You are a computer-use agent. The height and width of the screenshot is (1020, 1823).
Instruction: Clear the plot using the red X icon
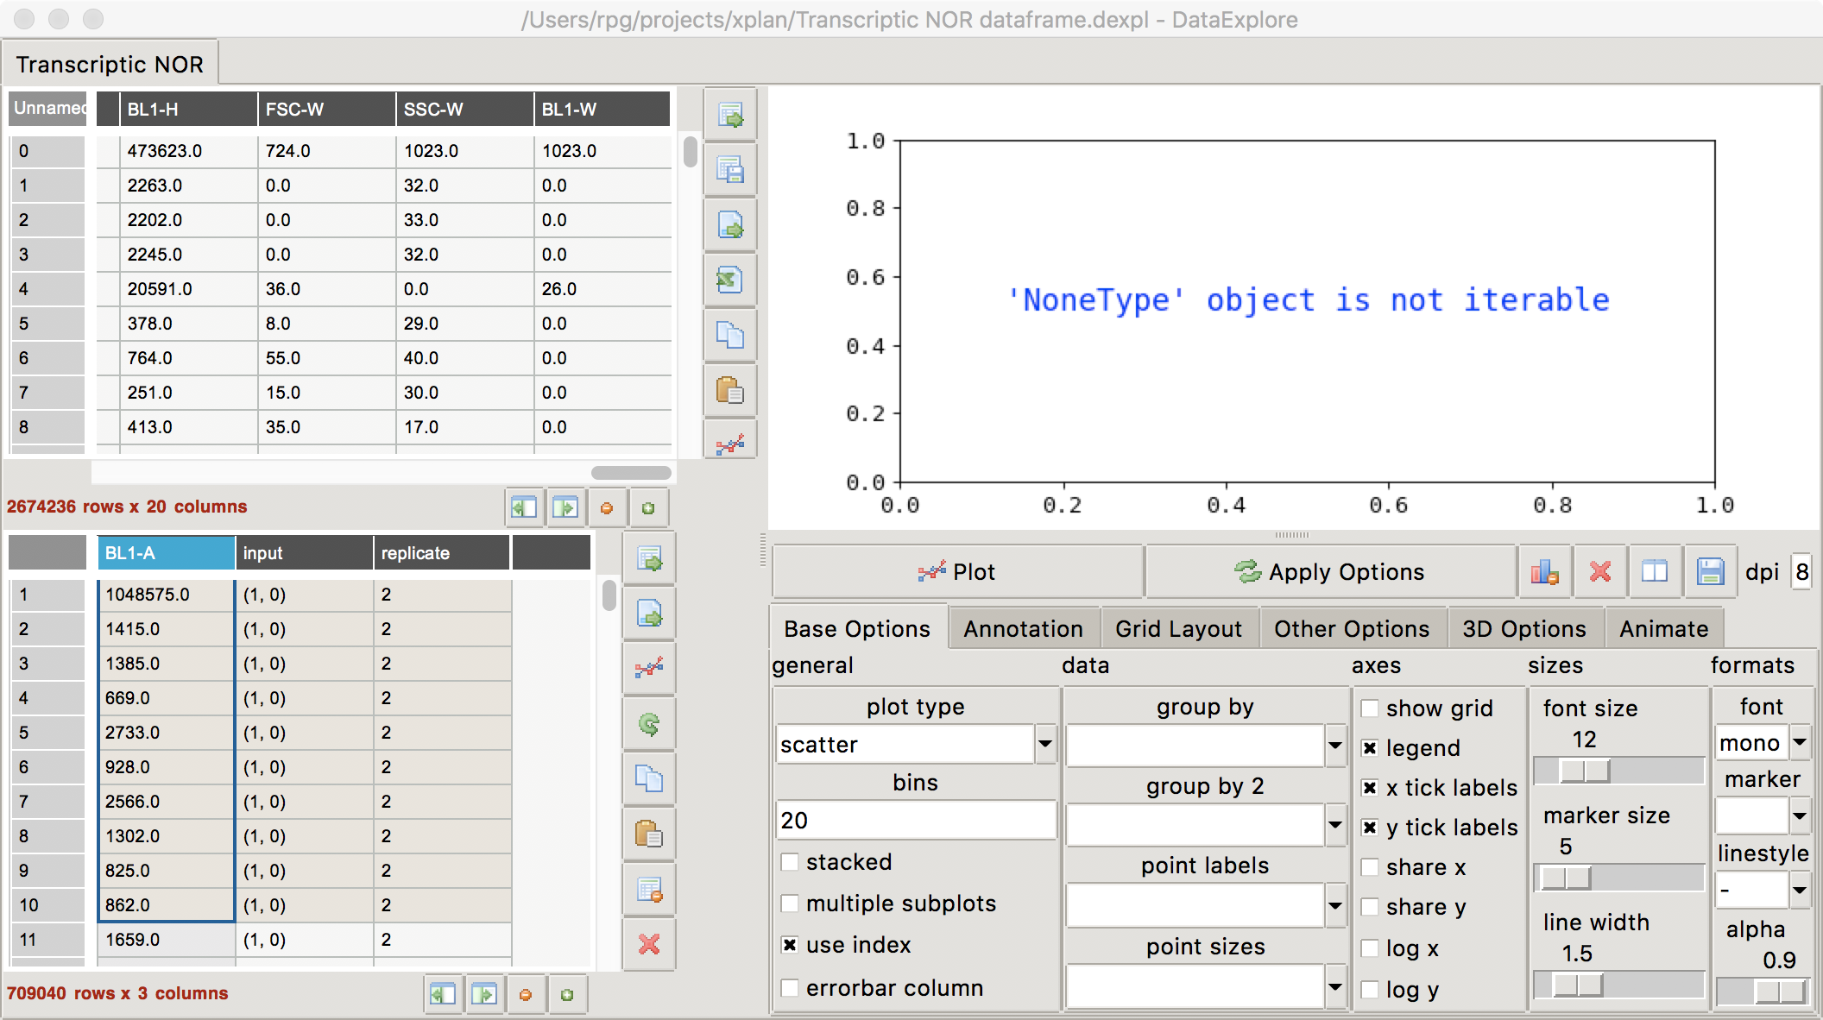pos(1600,571)
